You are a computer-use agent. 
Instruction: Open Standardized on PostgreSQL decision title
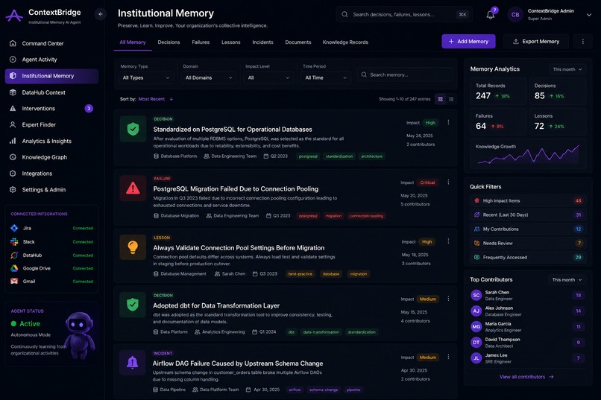click(x=233, y=130)
